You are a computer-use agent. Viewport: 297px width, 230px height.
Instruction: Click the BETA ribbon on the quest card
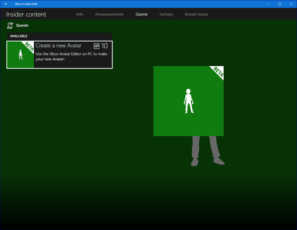click(28, 47)
